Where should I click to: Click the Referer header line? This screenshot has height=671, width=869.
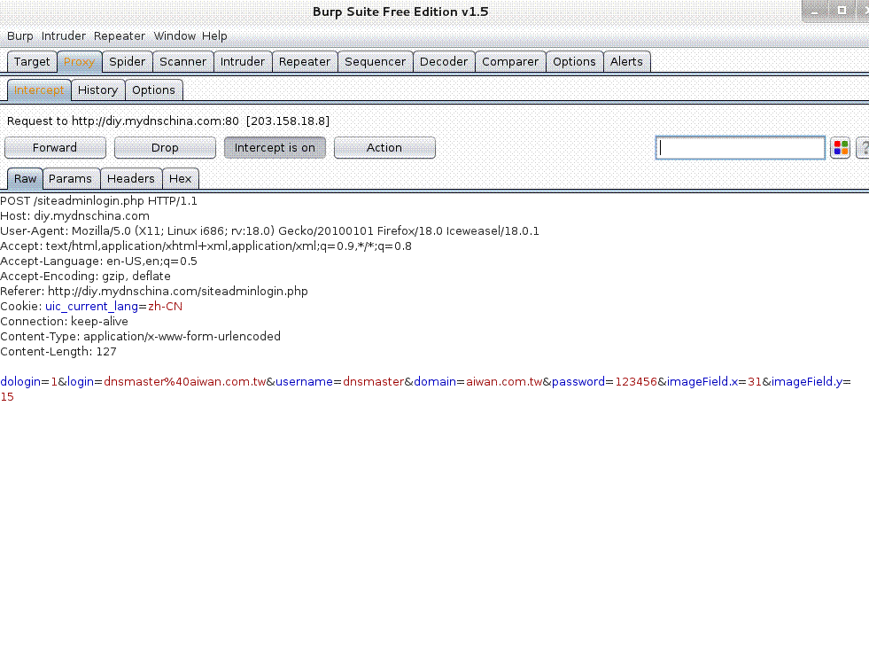click(154, 291)
